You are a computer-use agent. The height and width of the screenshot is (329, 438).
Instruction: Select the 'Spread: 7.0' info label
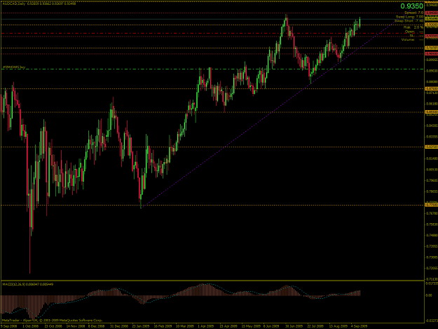point(413,13)
